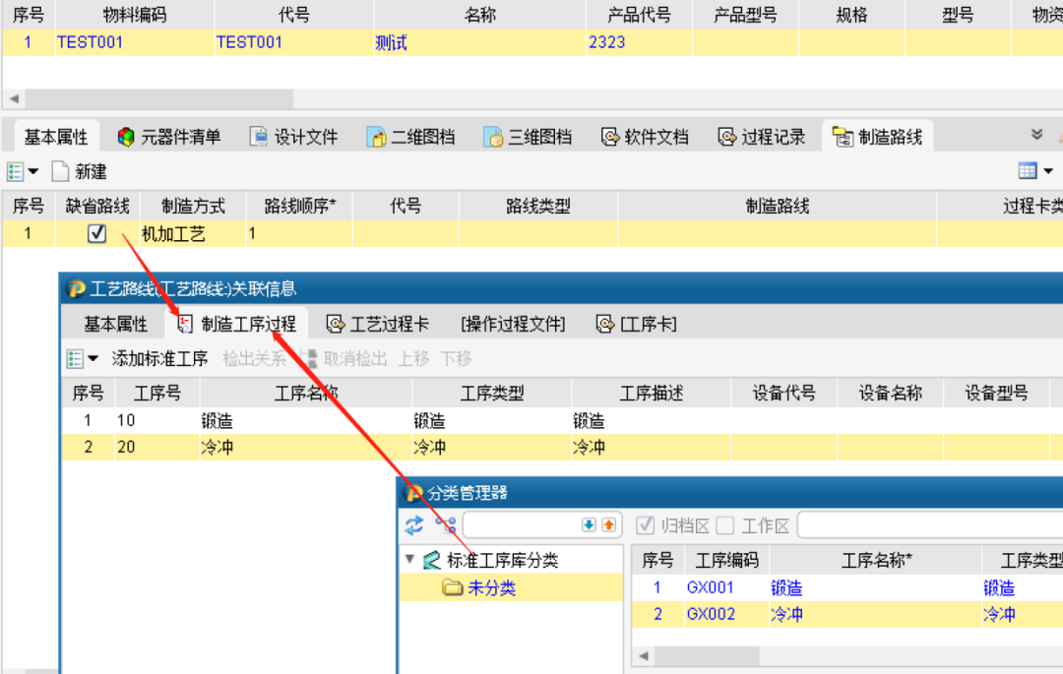The height and width of the screenshot is (674, 1063).
Task: Click the top table horizontal scrollbar
Action: [160, 99]
